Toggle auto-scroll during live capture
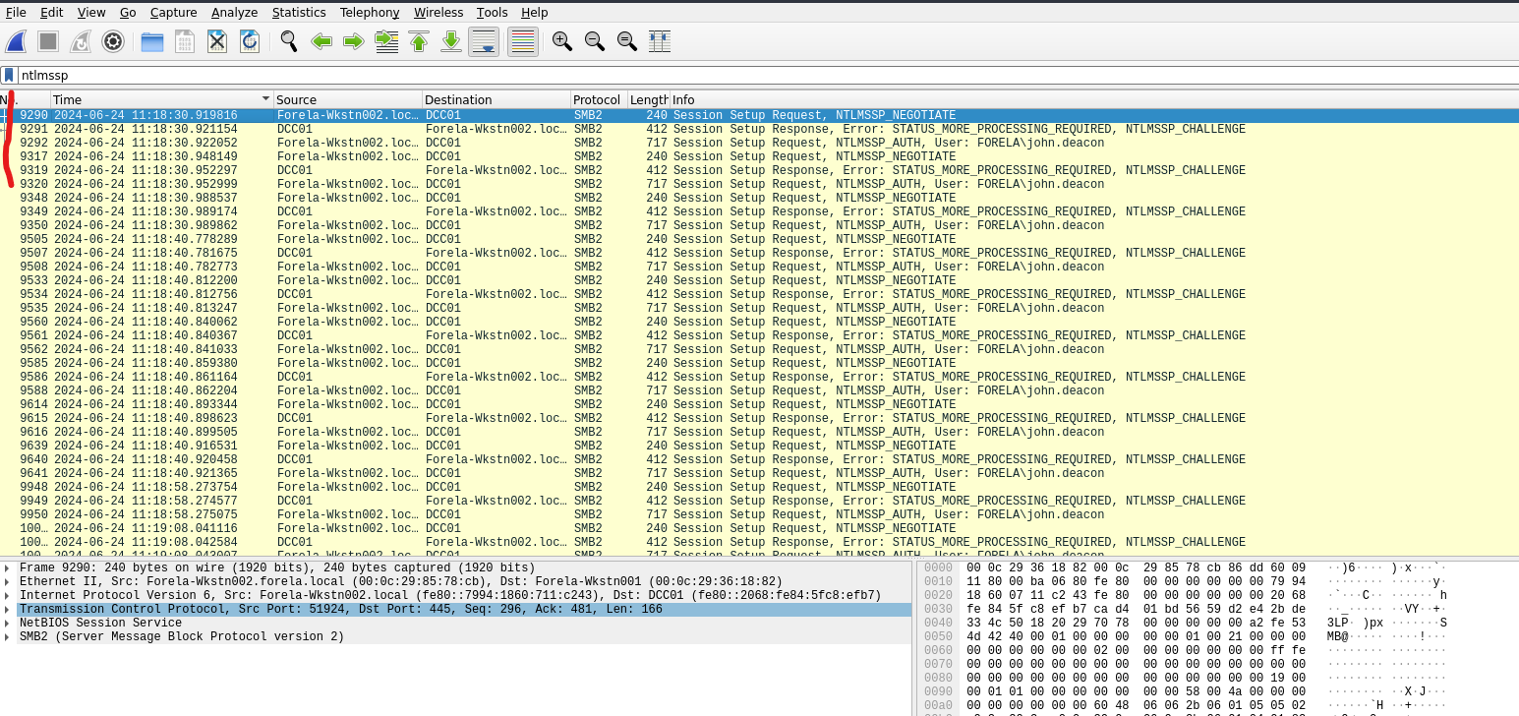Image resolution: width=1519 pixels, height=716 pixels. coord(484,41)
